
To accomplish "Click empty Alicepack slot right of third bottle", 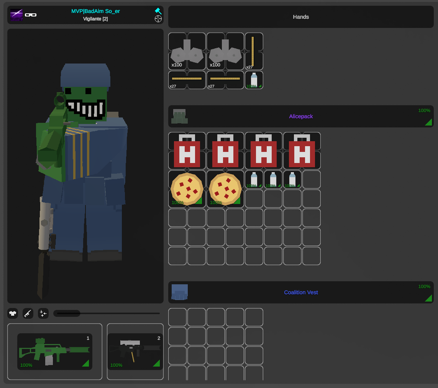I will [312, 179].
